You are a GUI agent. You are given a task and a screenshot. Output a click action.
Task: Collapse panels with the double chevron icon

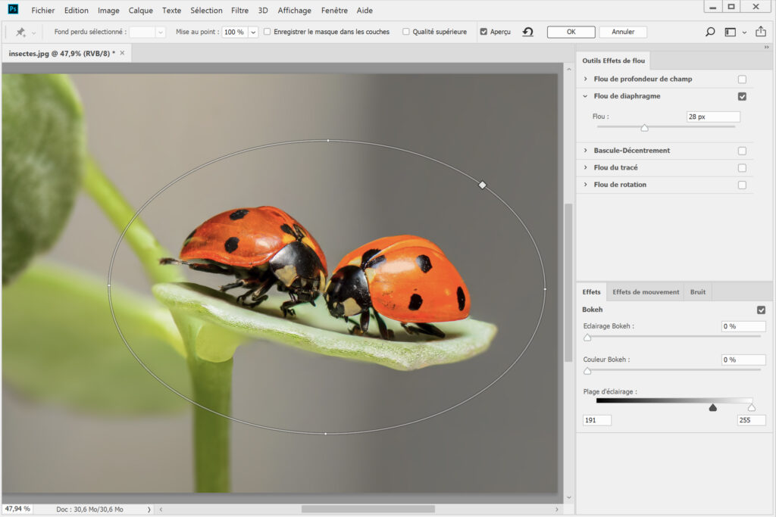coord(767,48)
